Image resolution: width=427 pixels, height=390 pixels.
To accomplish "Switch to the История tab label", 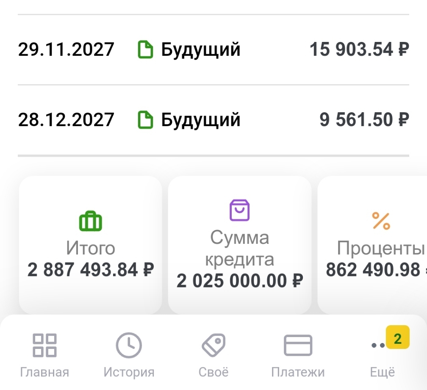I will [129, 372].
